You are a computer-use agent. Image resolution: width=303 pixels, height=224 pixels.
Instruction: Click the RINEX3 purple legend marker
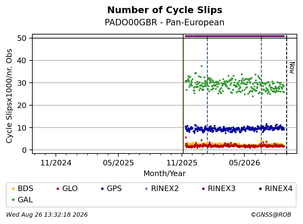pyautogui.click(x=203, y=189)
